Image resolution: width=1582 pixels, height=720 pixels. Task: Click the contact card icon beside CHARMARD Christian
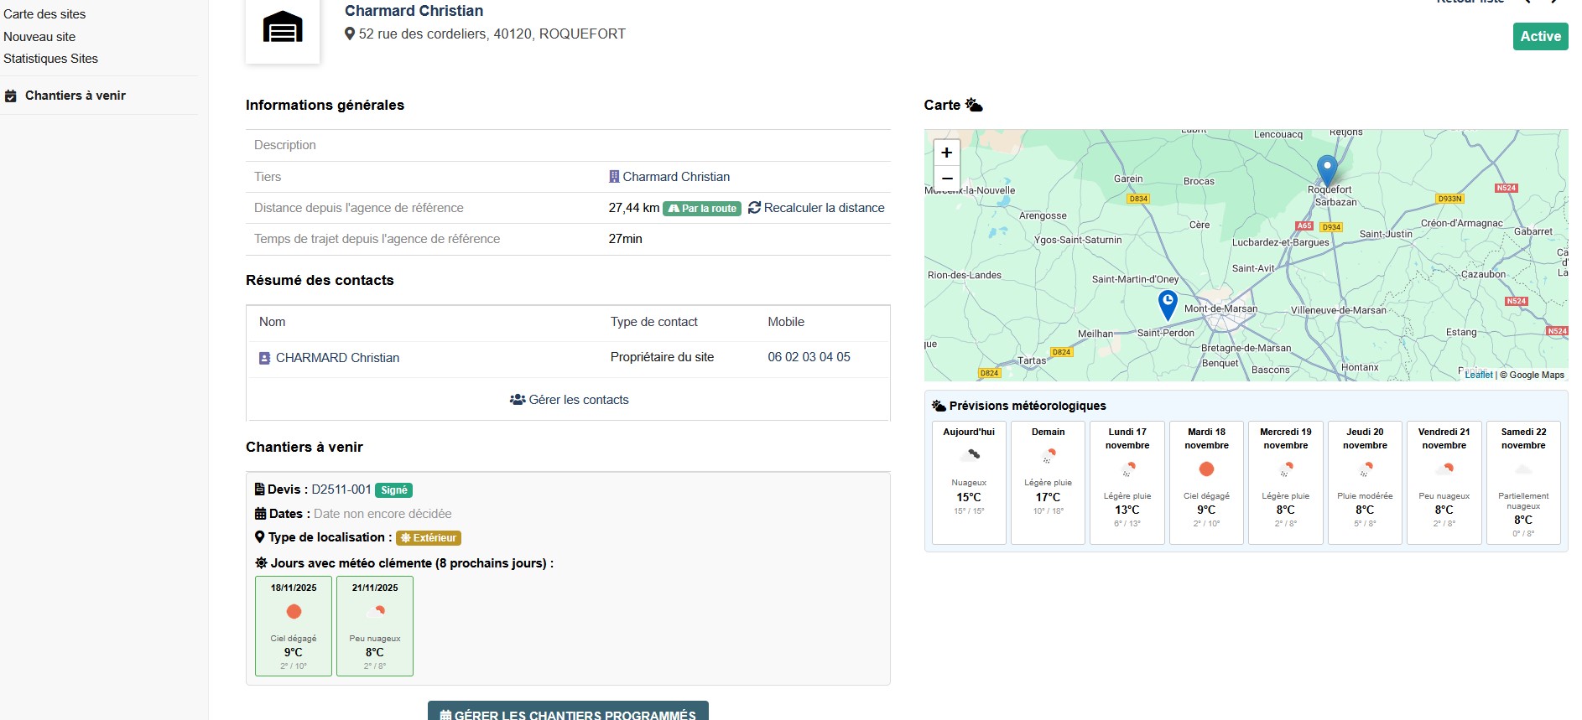coord(264,358)
